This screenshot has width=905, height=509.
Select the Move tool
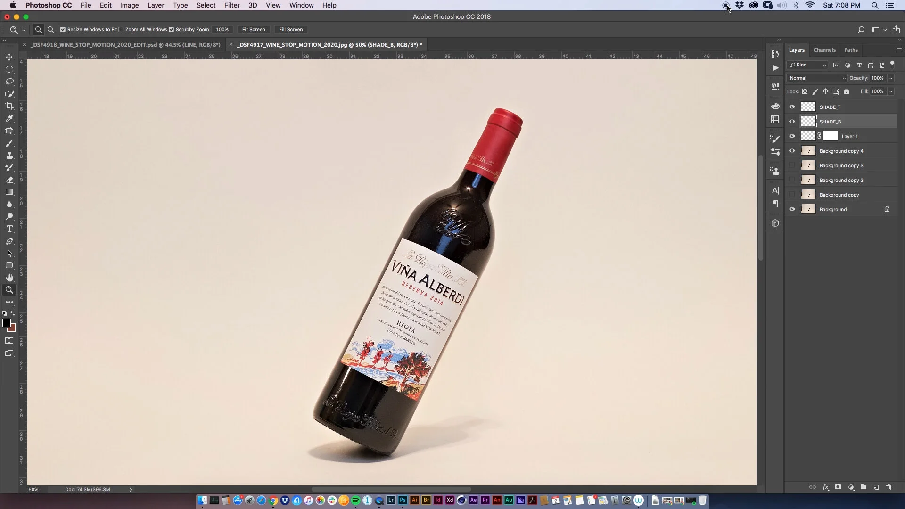[x=9, y=57]
